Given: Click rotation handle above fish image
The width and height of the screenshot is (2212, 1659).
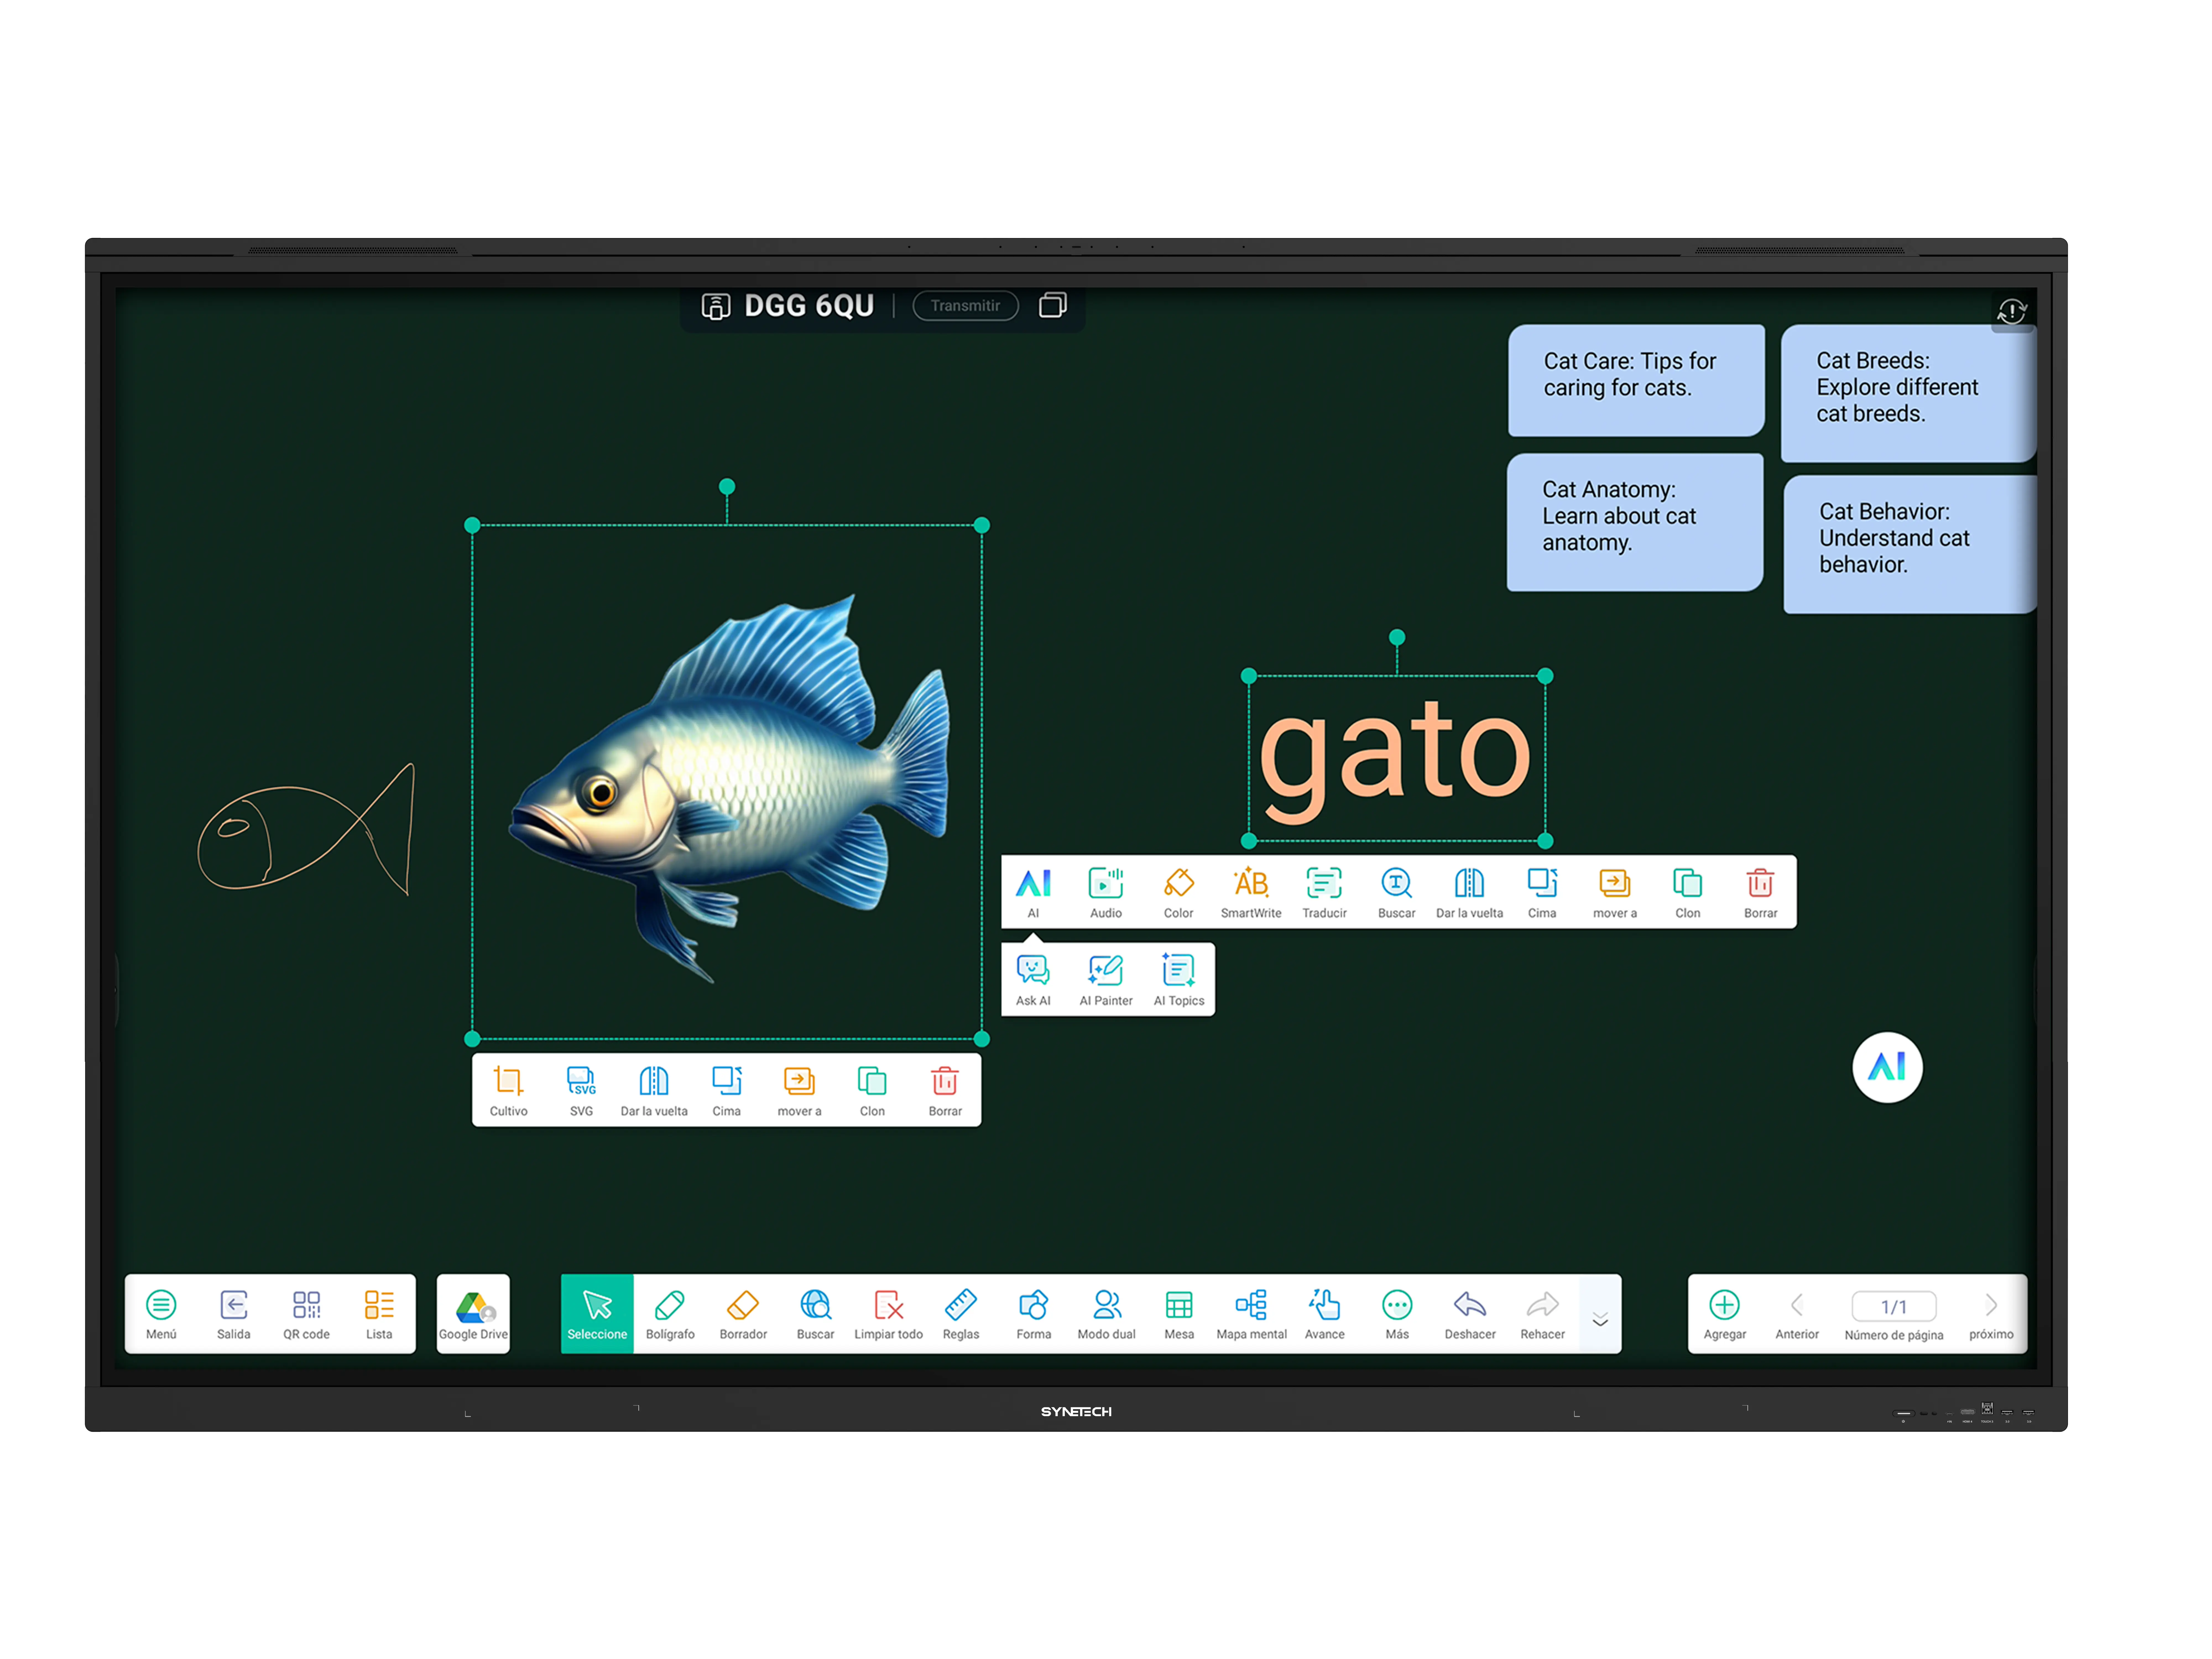Looking at the screenshot, I should click(x=727, y=487).
